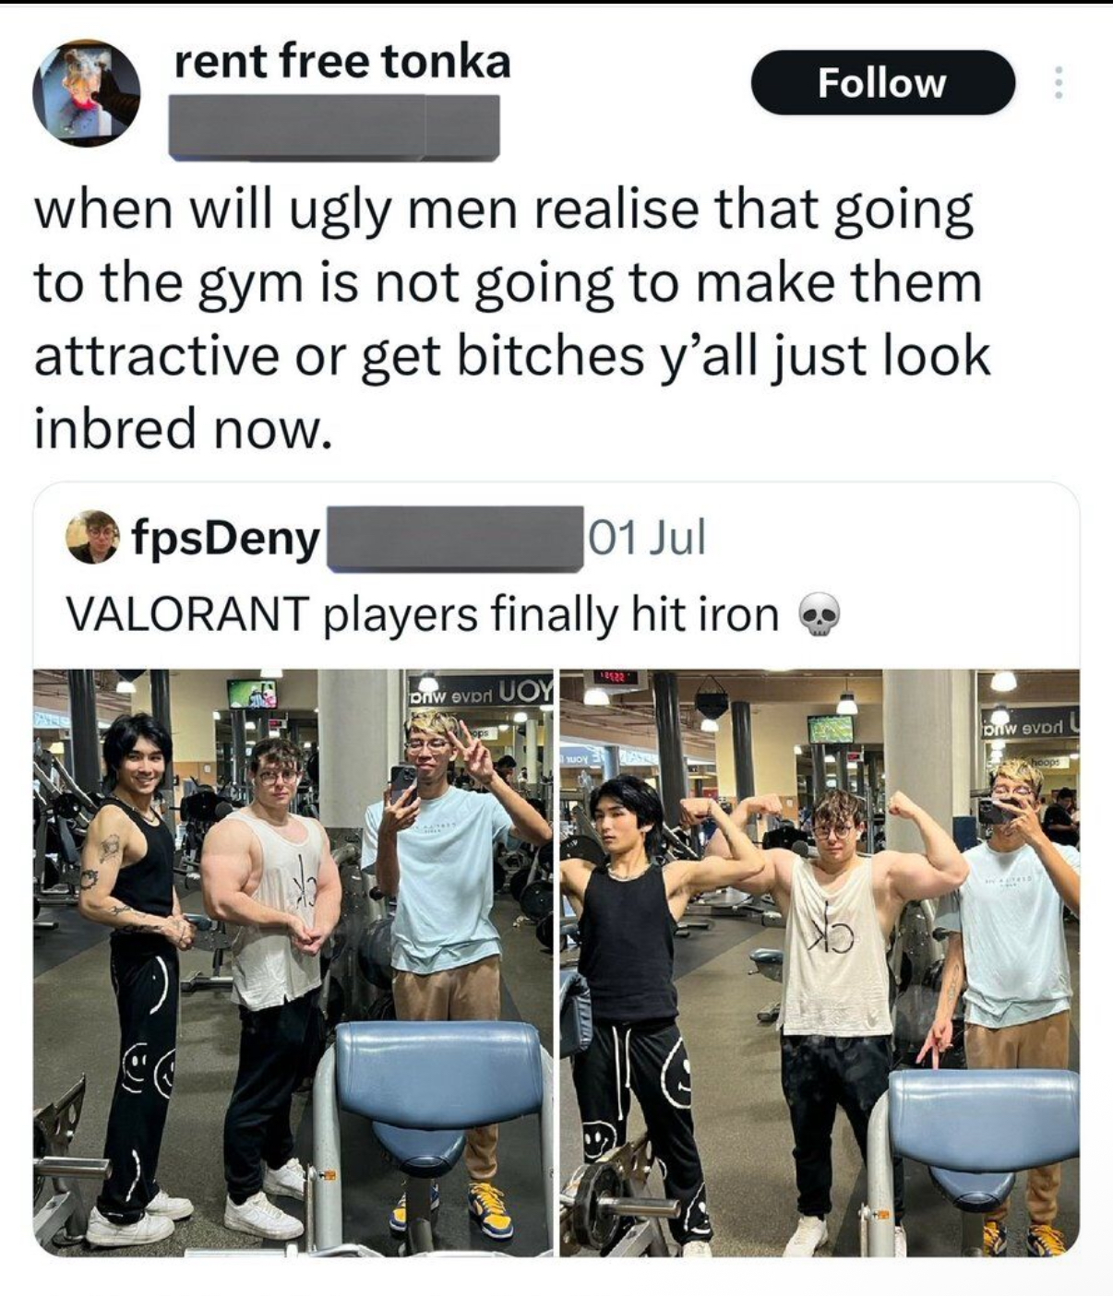
Task: Open the three-dot more options menu
Action: [1059, 83]
